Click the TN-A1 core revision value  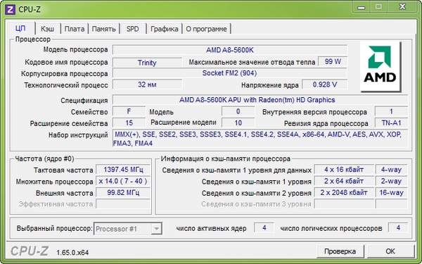(x=391, y=122)
